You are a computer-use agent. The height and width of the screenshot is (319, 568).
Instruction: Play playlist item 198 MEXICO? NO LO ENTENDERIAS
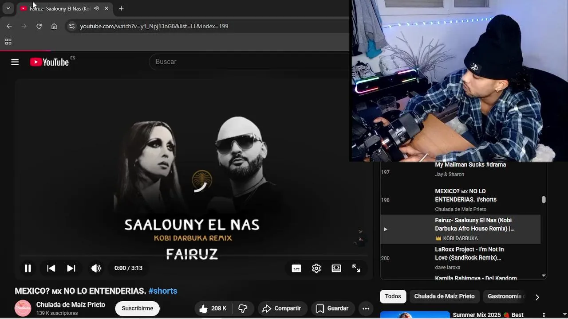tap(460, 200)
